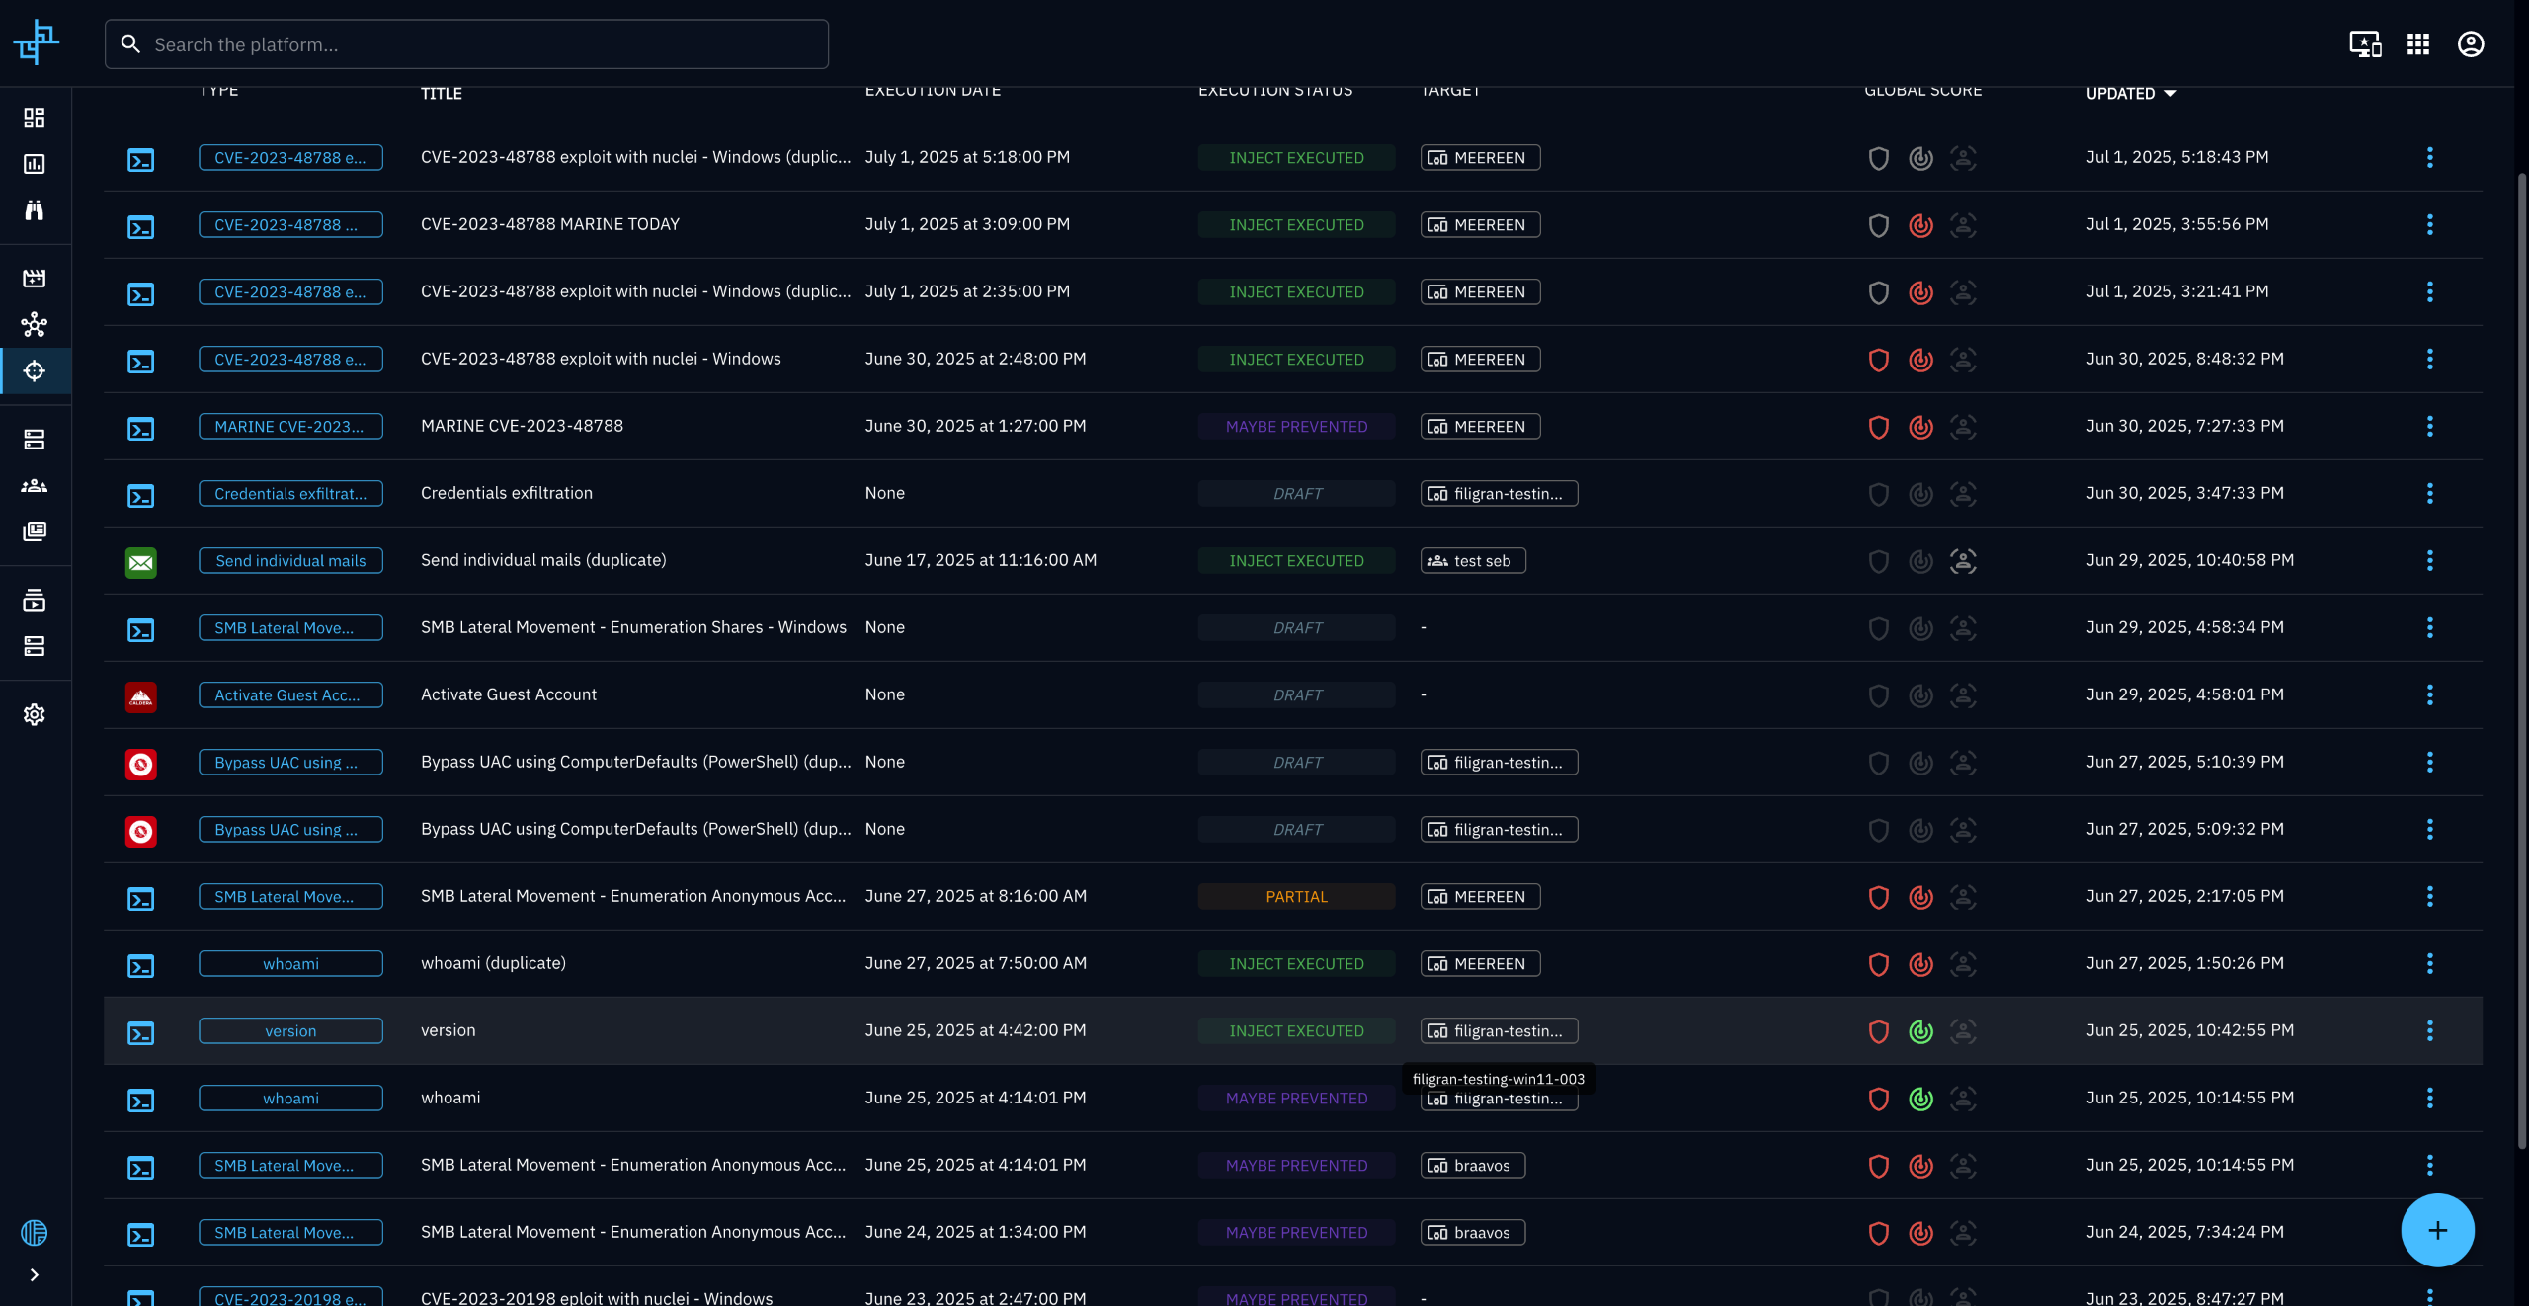Open the three-dot menu for the version row
Image resolution: width=2529 pixels, height=1306 pixels.
tap(2429, 1030)
